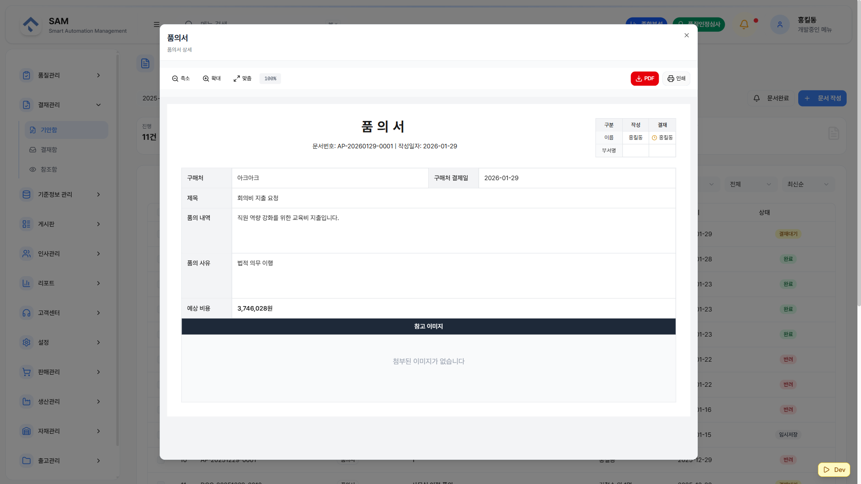Screen dimensions: 861x484
Task: Download the document as PDF
Action: (x=644, y=78)
